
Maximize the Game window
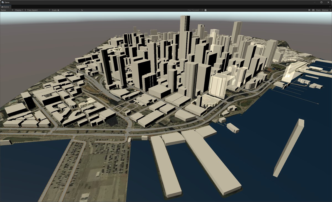pyautogui.click(x=321, y=2)
